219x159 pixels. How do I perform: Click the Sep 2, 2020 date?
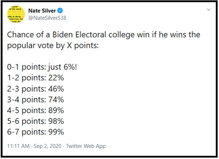(x=47, y=146)
